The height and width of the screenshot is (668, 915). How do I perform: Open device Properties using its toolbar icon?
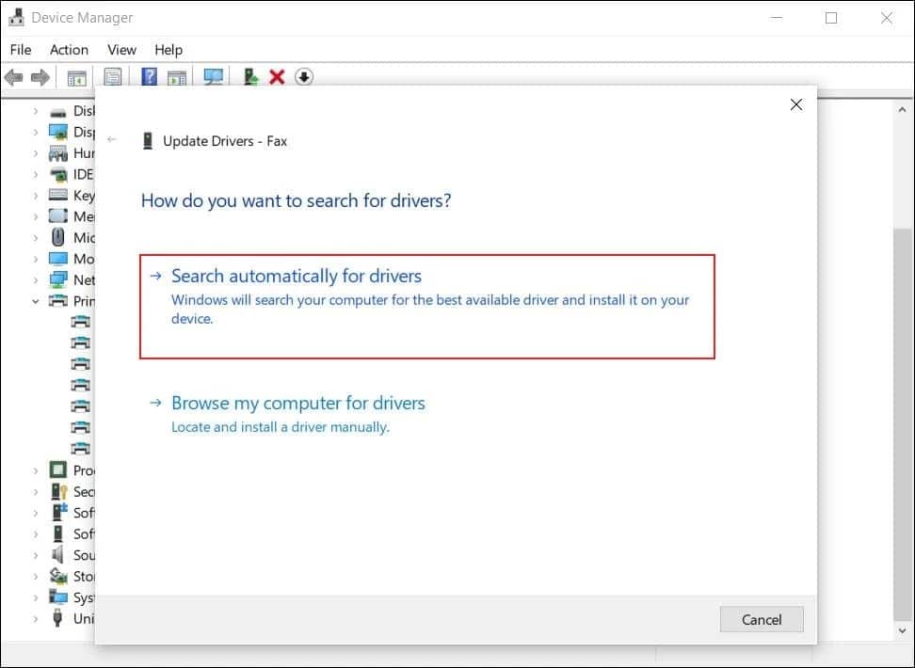pyautogui.click(x=113, y=76)
